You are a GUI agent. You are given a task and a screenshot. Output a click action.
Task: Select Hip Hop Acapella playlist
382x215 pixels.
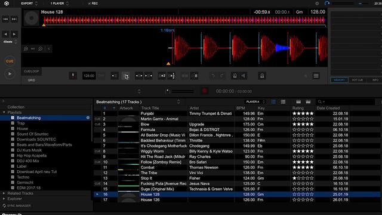point(32,155)
